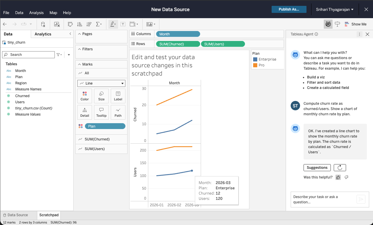Screen dimensions: 373x225
Task: Click the Swap Rows and Columns icon
Action: (x=70, y=24)
